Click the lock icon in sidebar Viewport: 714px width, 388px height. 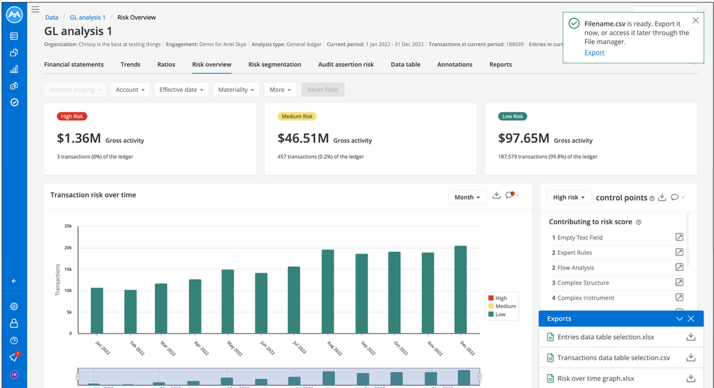pos(14,323)
